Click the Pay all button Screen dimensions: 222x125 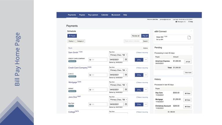[145, 36]
